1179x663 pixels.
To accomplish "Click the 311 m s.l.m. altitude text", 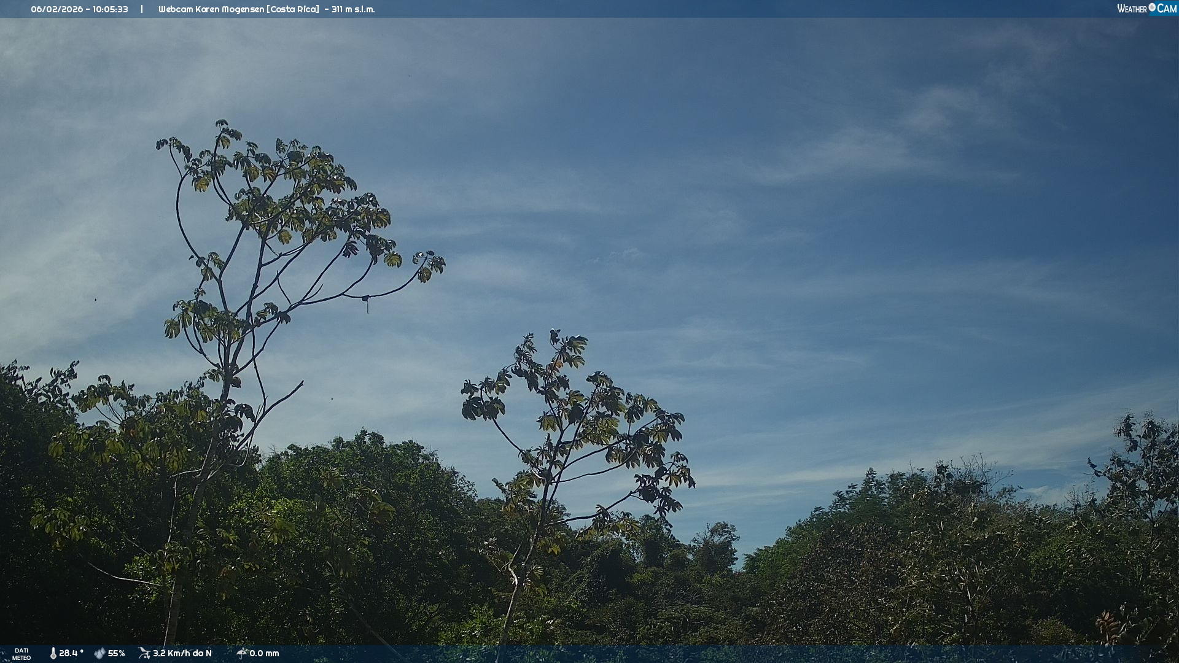I will pos(353,9).
